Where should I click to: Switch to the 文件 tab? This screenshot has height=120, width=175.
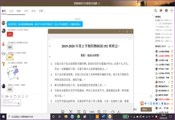[26, 11]
